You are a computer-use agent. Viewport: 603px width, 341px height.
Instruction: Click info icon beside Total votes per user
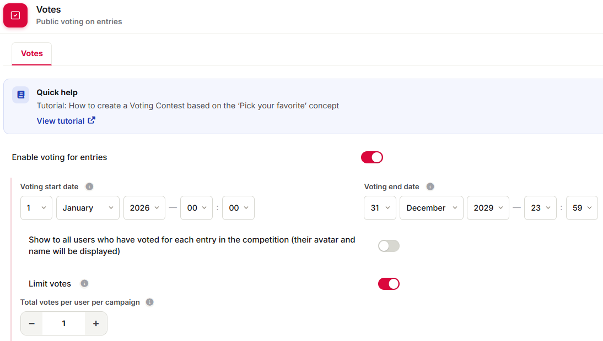point(149,302)
